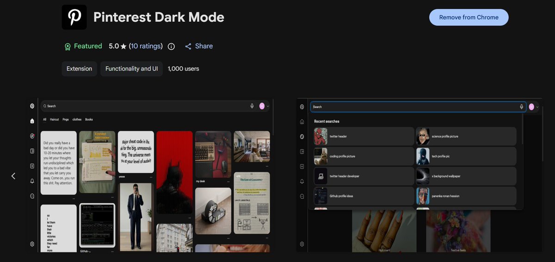Select the "twitter header developer" recent search
The height and width of the screenshot is (262, 555).
(364, 176)
